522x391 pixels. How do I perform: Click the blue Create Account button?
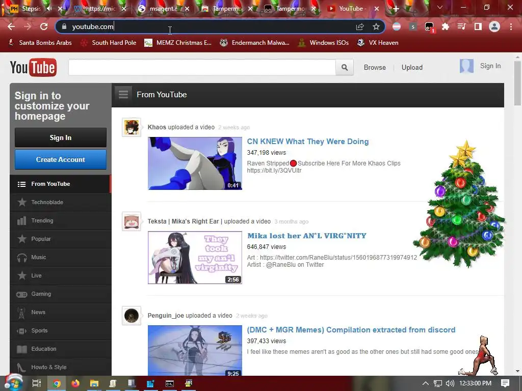click(61, 159)
